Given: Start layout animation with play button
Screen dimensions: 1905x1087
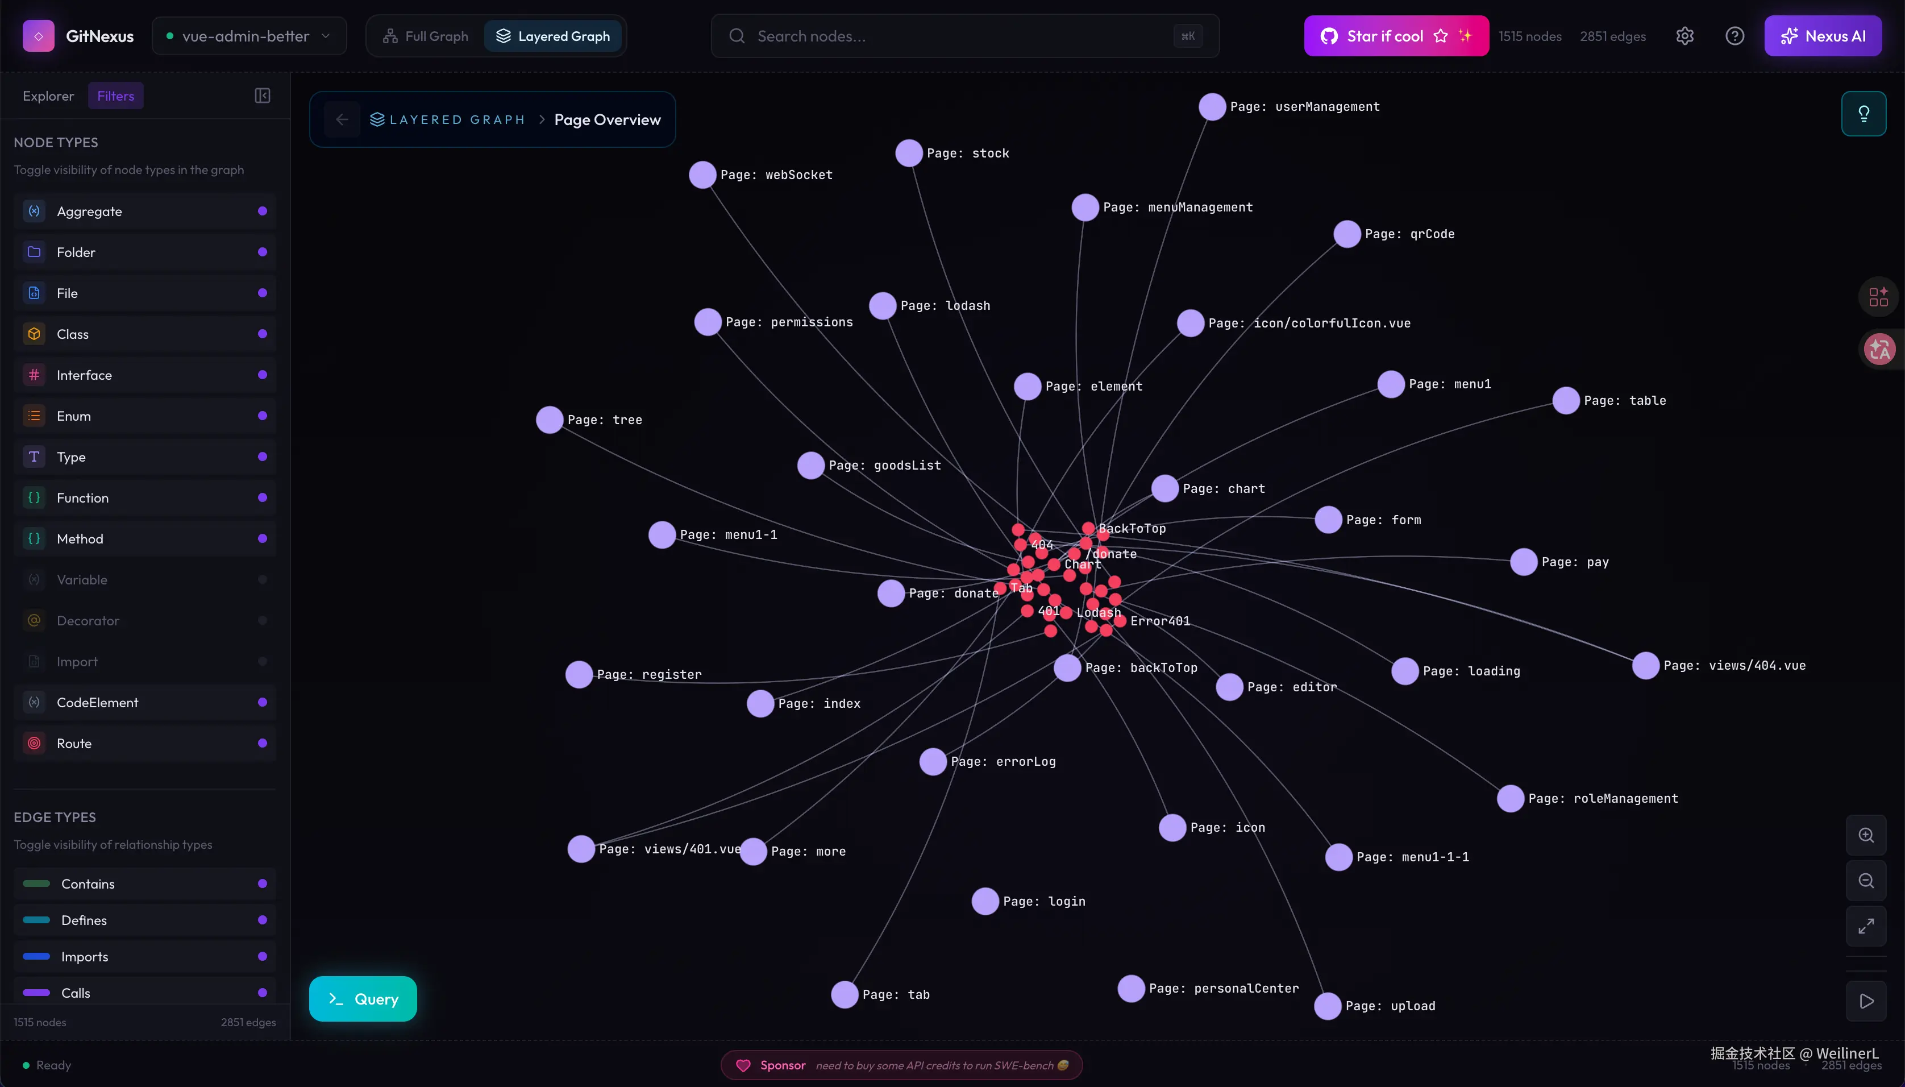Looking at the screenshot, I should pos(1866,1001).
